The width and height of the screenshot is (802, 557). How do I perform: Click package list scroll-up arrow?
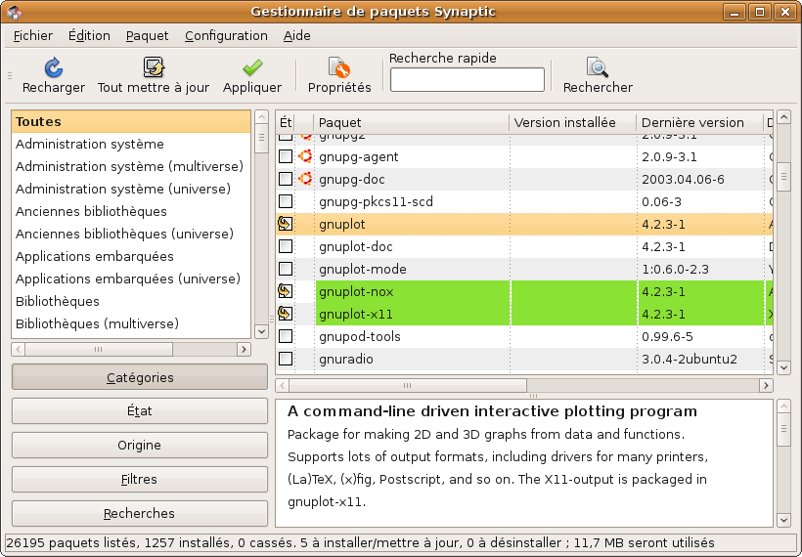(x=783, y=117)
